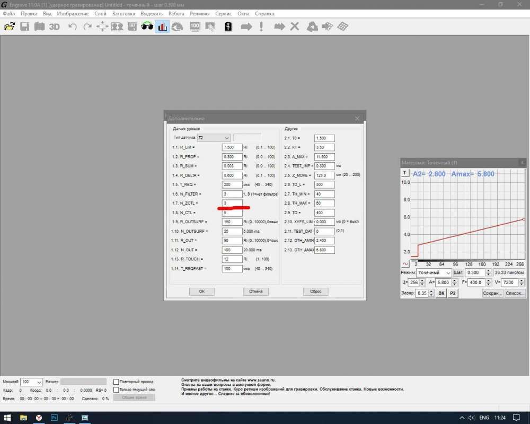Enable the Повторный проход checkbox
The width and height of the screenshot is (530, 424).
(x=117, y=382)
